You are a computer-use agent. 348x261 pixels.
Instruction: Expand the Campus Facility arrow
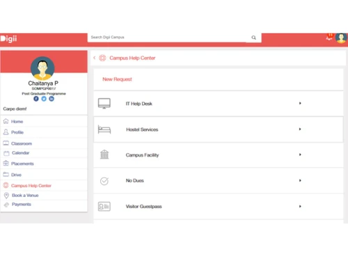pos(300,155)
